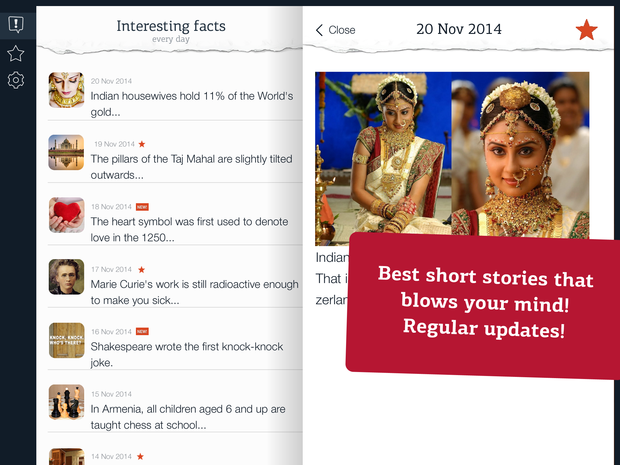This screenshot has height=465, width=620.
Task: Open settings with the gear icon
Action: [16, 80]
